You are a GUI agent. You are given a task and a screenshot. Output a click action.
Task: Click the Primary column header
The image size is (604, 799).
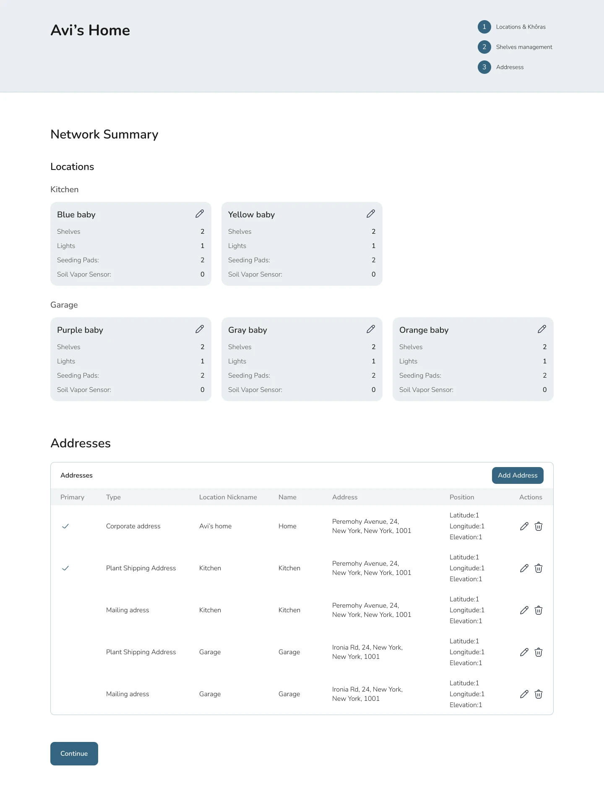72,497
